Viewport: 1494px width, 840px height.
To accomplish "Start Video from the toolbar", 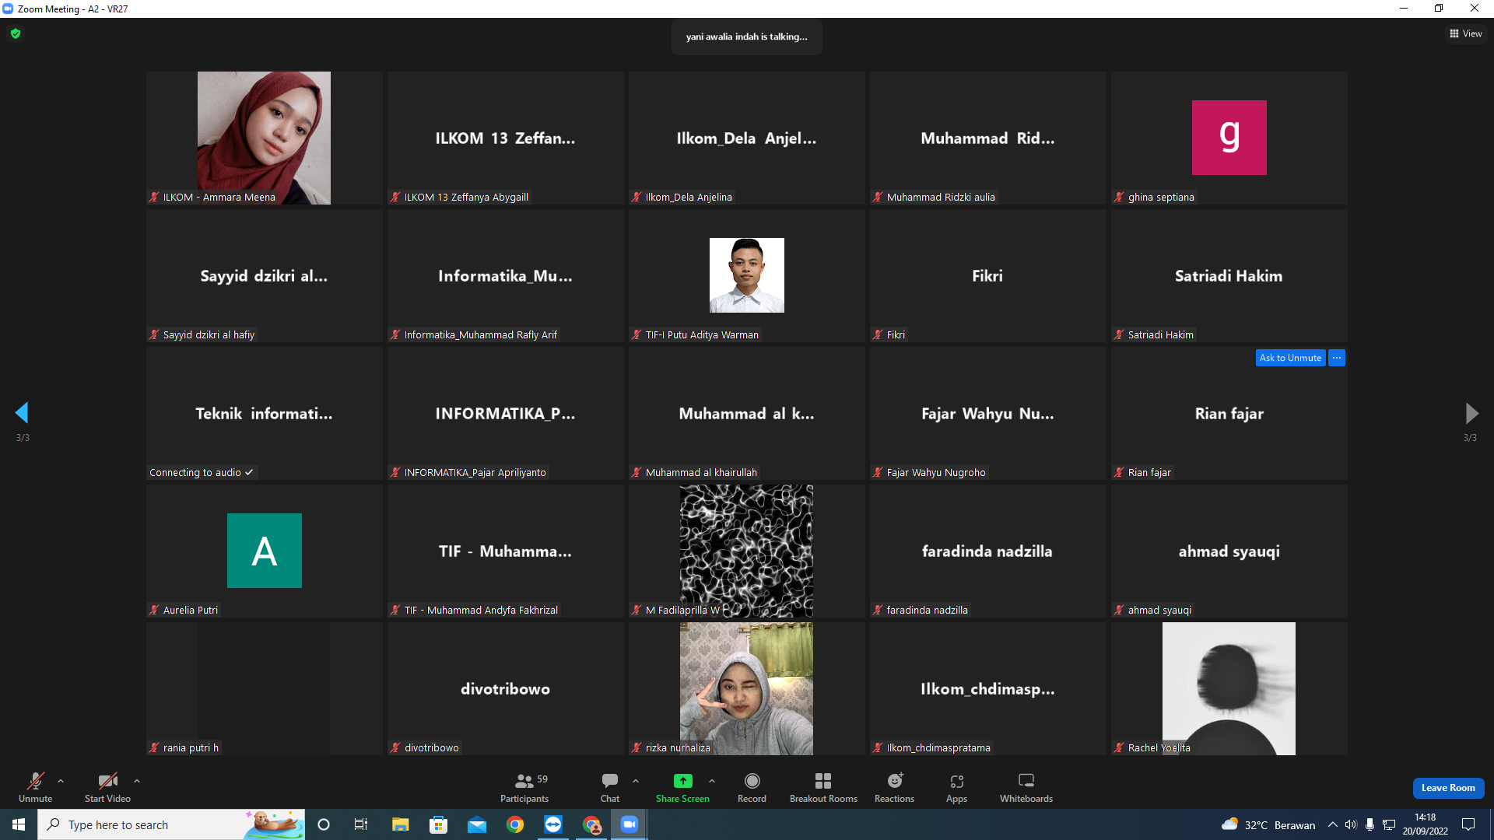I will click(107, 787).
